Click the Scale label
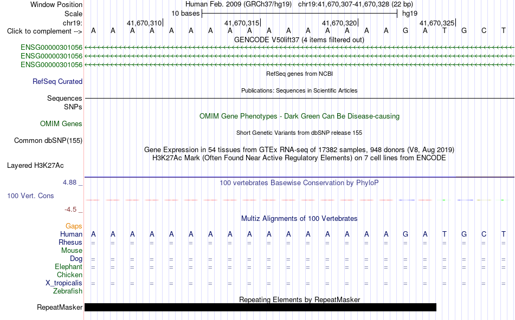This screenshot has height=320, width=515. click(x=73, y=14)
